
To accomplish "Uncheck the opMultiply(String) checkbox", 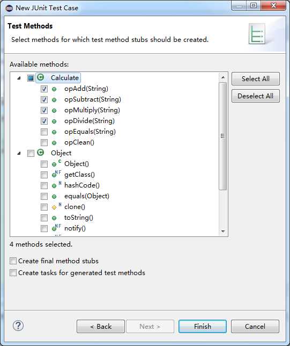I will (44, 110).
